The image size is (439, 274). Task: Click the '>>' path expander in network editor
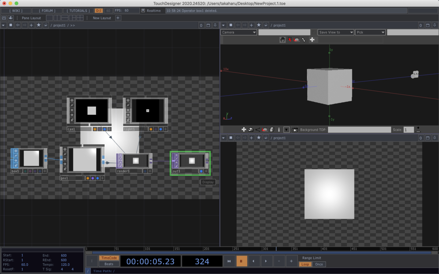click(x=72, y=26)
